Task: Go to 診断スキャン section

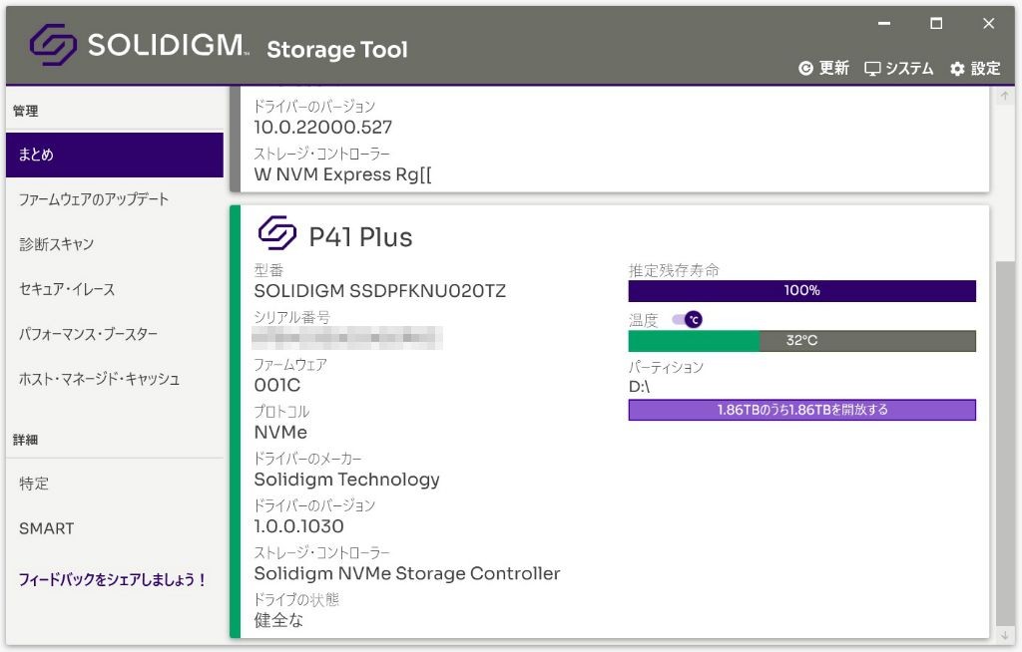Action: (x=56, y=244)
